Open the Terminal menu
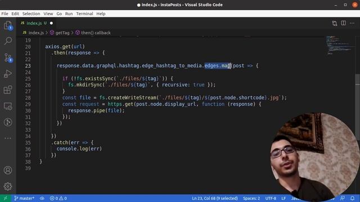Image resolution: width=360 pixels, height=202 pixels. (84, 13)
